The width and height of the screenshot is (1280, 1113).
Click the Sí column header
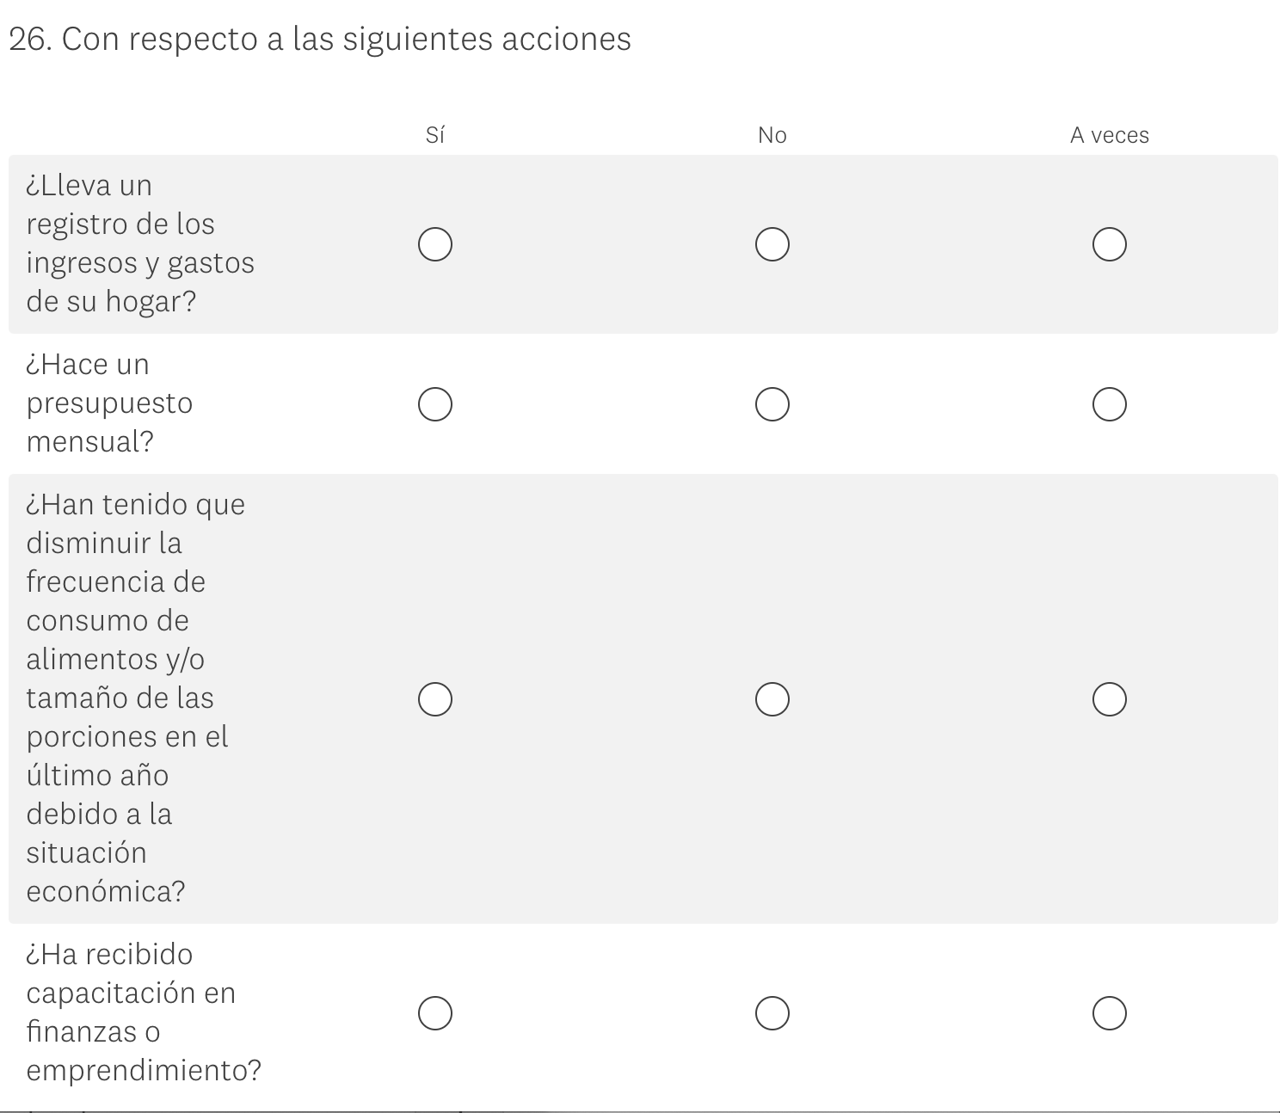click(435, 135)
